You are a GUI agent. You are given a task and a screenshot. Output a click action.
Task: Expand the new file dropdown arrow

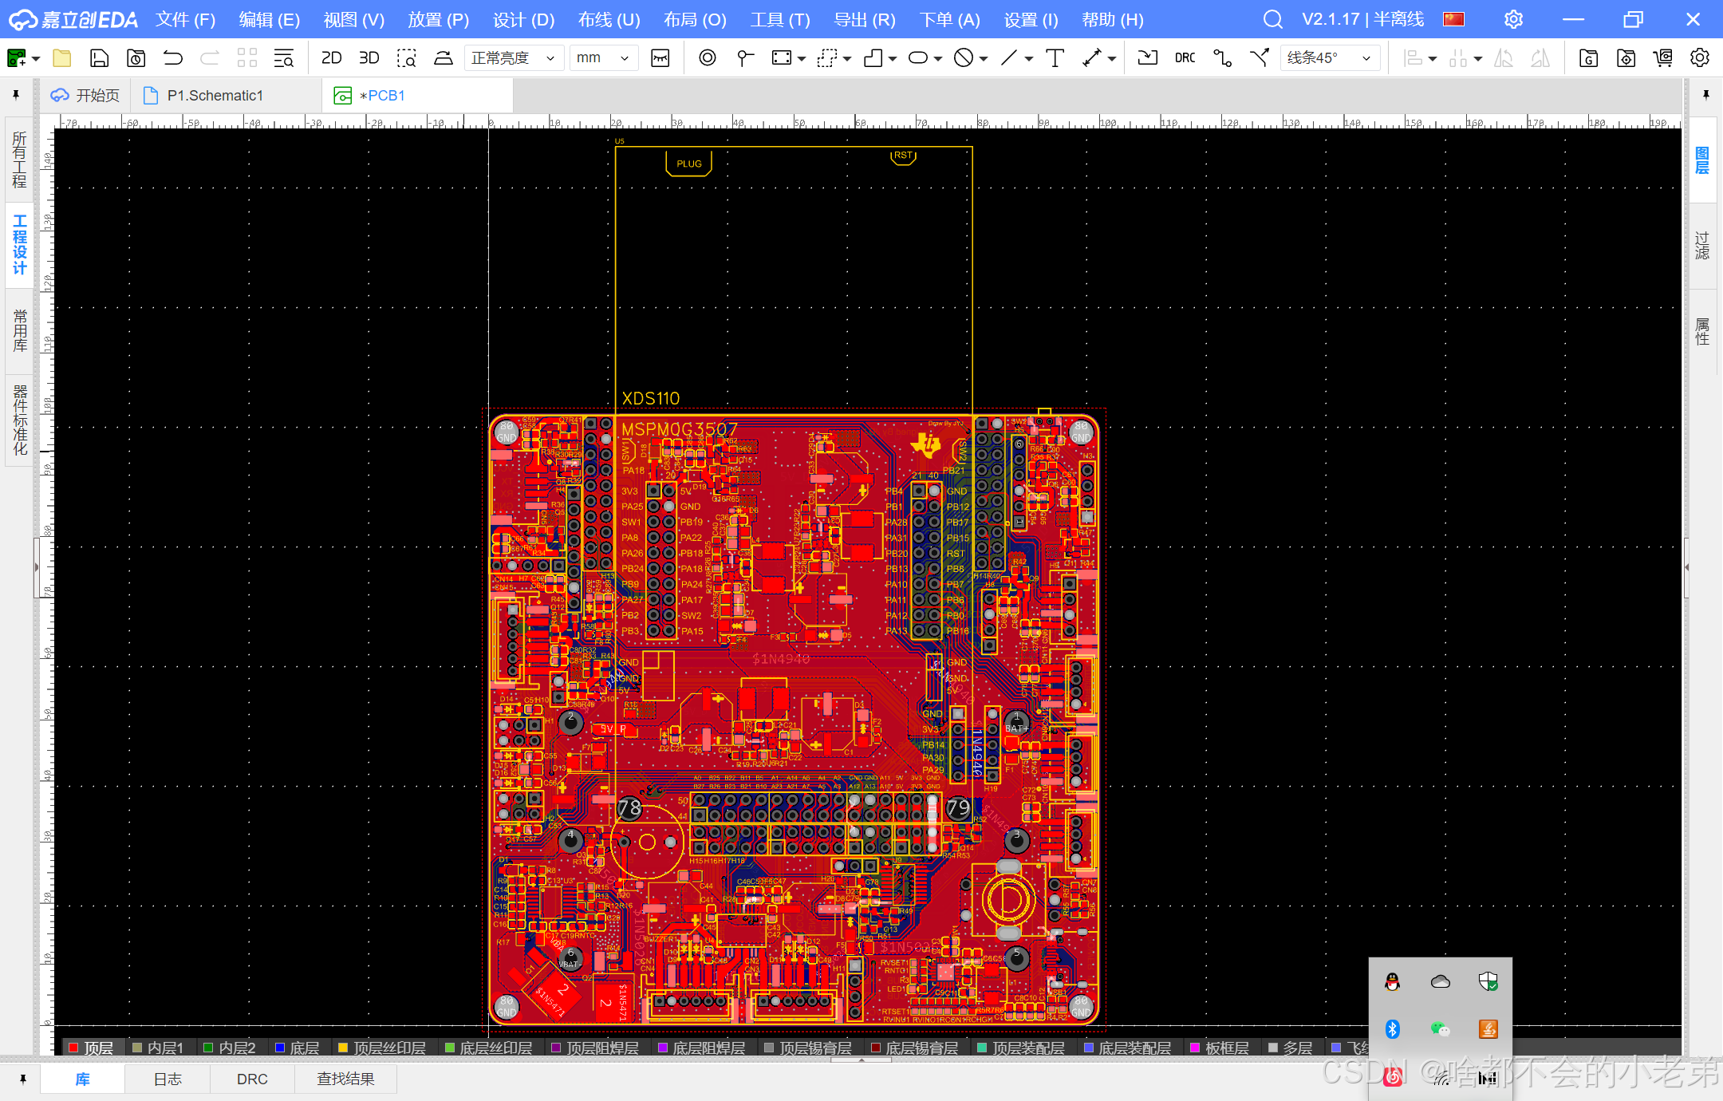pos(36,59)
